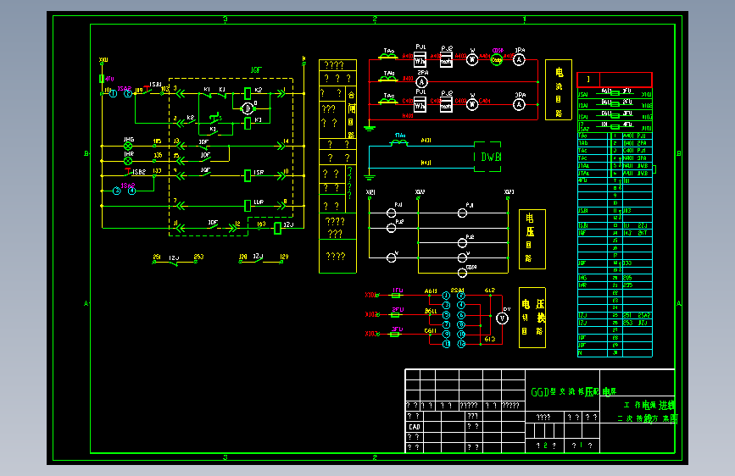Select the red X103 terminal label
The image size is (735, 476).
[370, 334]
